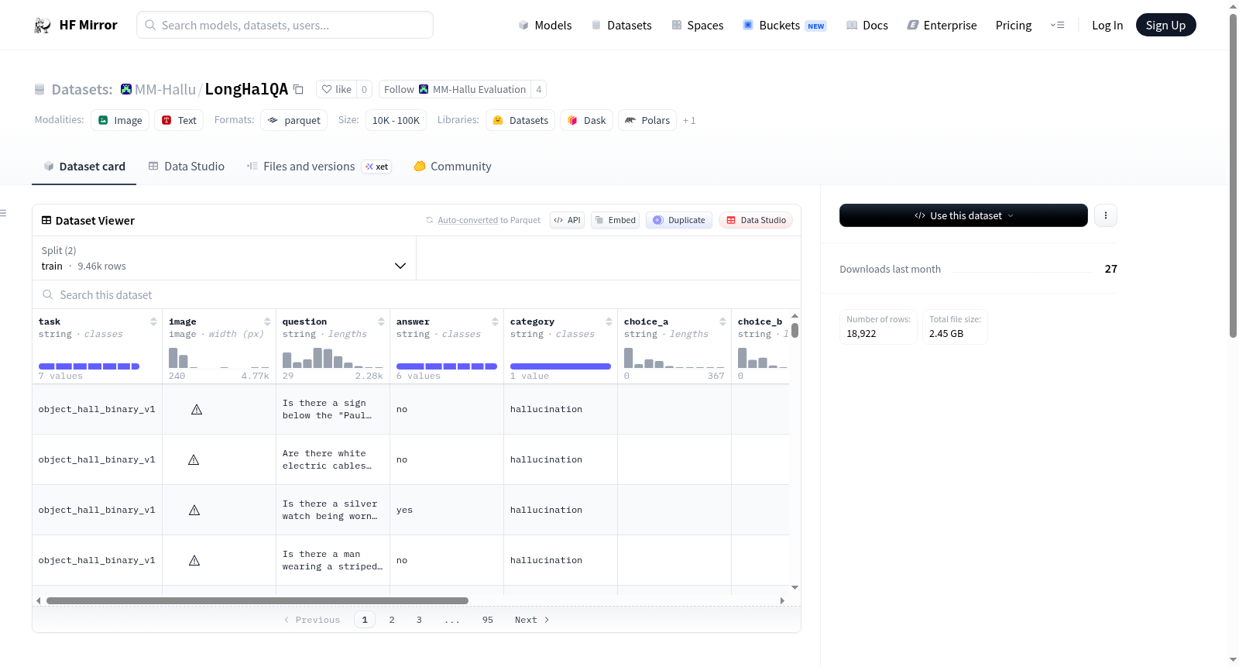Open Enterprise in the top navigation
Screen dimensions: 1239x667
(x=942, y=26)
